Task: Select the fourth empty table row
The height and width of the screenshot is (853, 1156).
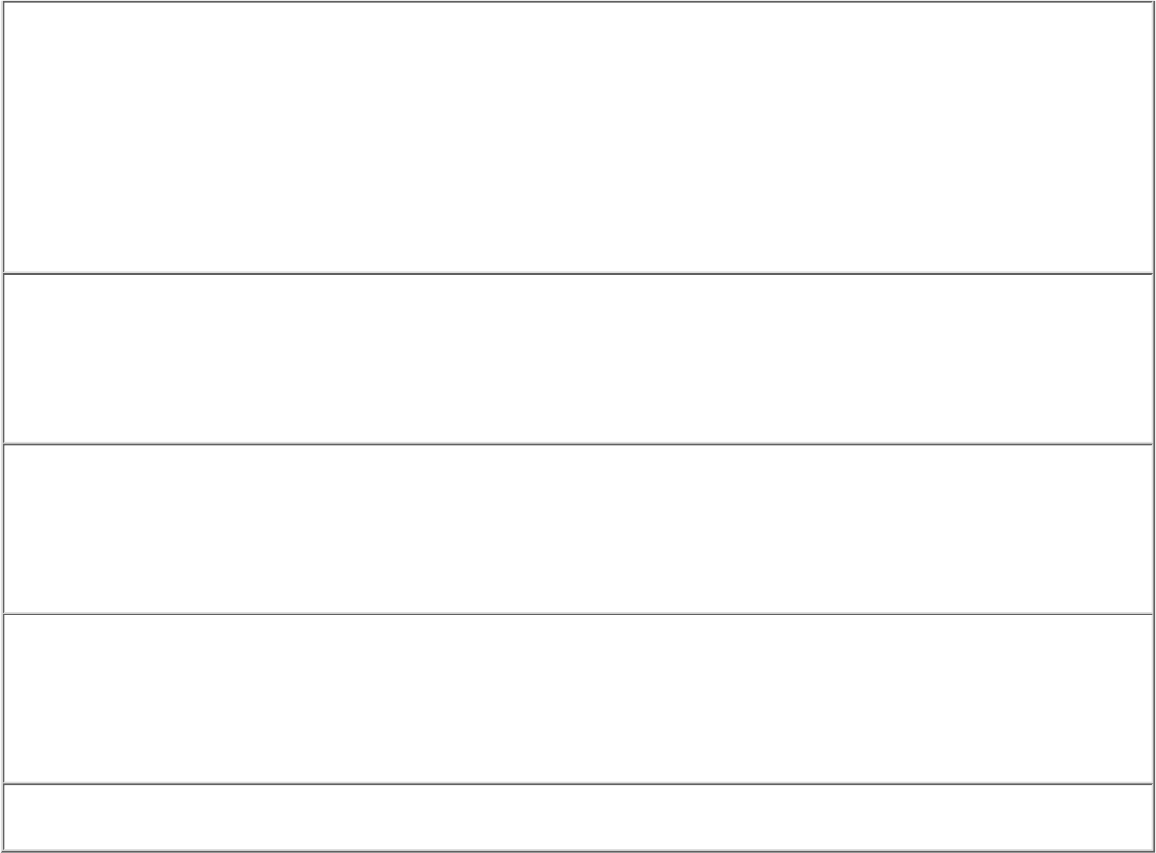Action: pyautogui.click(x=578, y=699)
